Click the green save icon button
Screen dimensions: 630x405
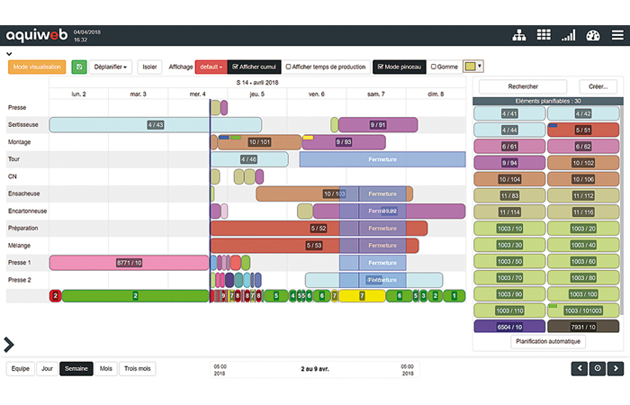coord(78,67)
